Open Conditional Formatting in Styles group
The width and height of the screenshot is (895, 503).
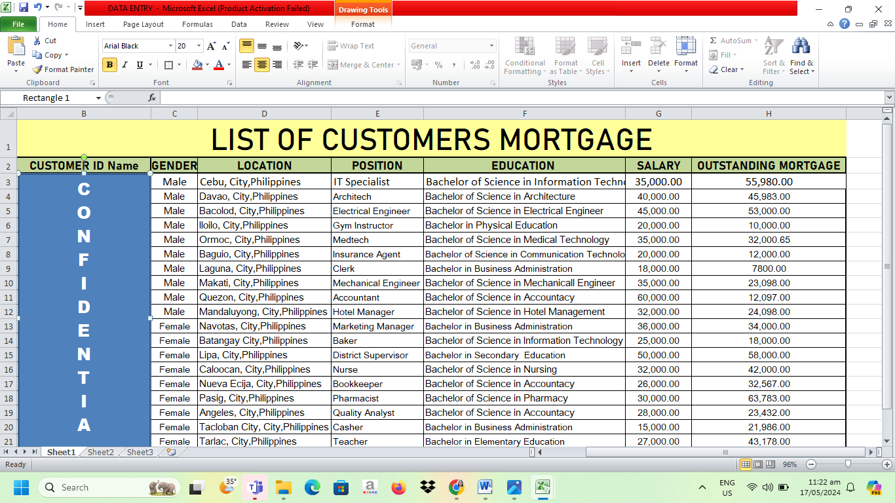(525, 56)
